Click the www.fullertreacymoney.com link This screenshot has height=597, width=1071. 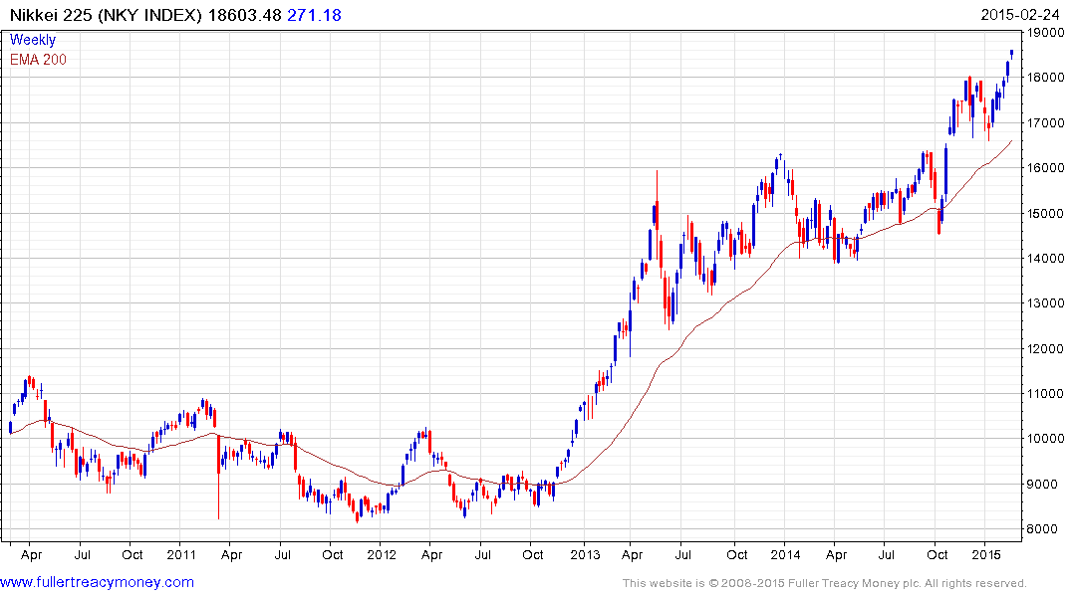(x=97, y=583)
